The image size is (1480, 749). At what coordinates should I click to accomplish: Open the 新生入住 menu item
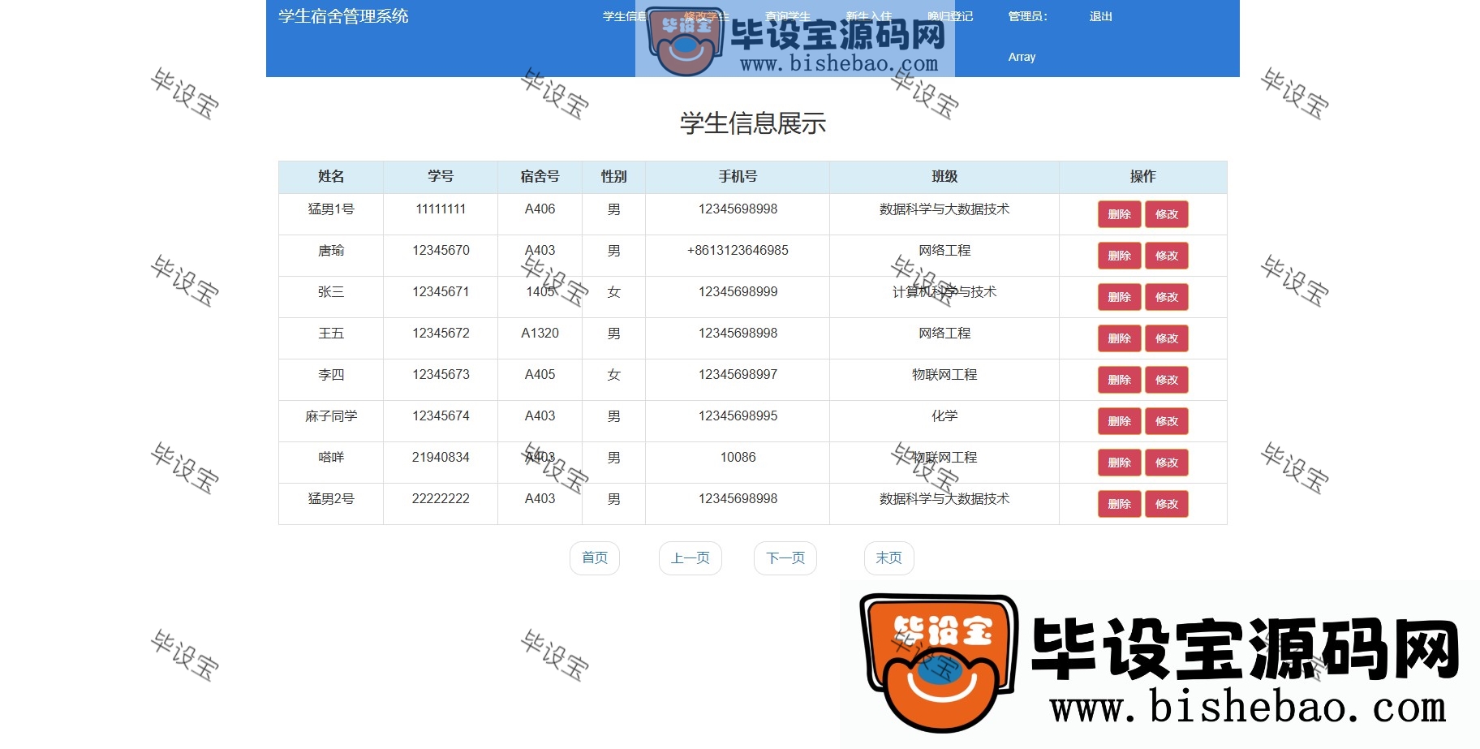868,16
